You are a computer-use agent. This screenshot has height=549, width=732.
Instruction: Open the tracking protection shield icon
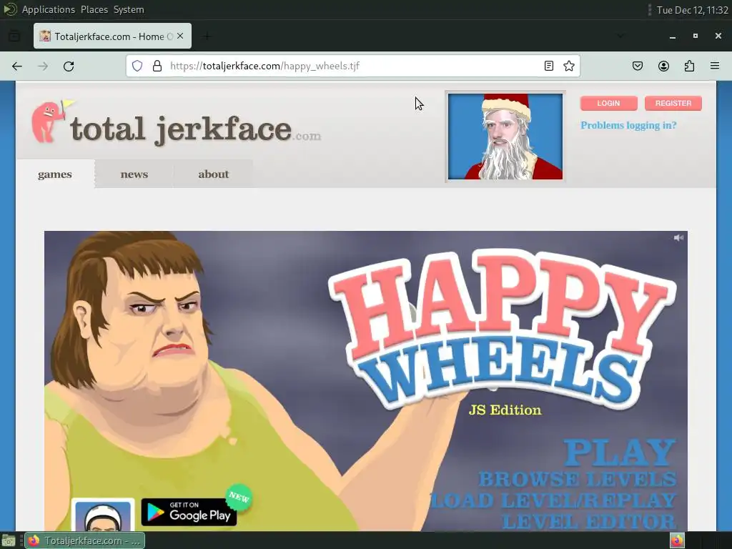click(137, 66)
